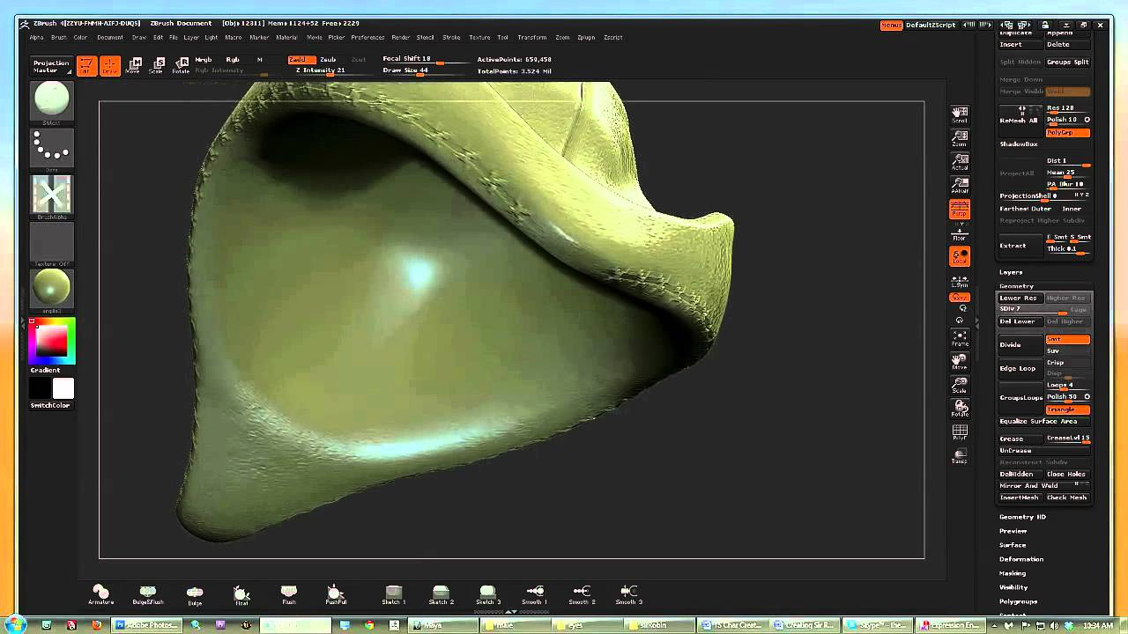The image size is (1128, 634).
Task: Click the Actual size icon
Action: [960, 162]
